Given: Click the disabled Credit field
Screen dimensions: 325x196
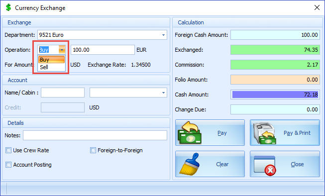Looking at the screenshot, I should pos(63,107).
